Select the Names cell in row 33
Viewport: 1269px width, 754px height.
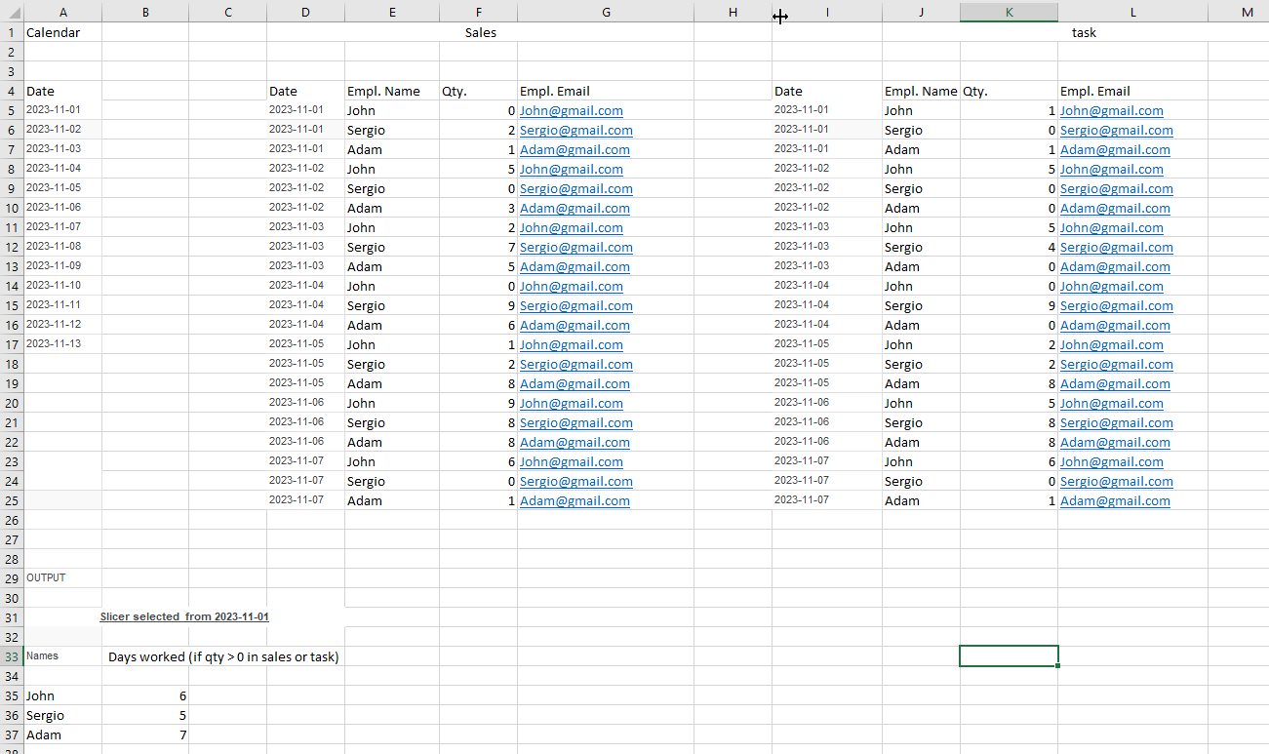pyautogui.click(x=62, y=656)
